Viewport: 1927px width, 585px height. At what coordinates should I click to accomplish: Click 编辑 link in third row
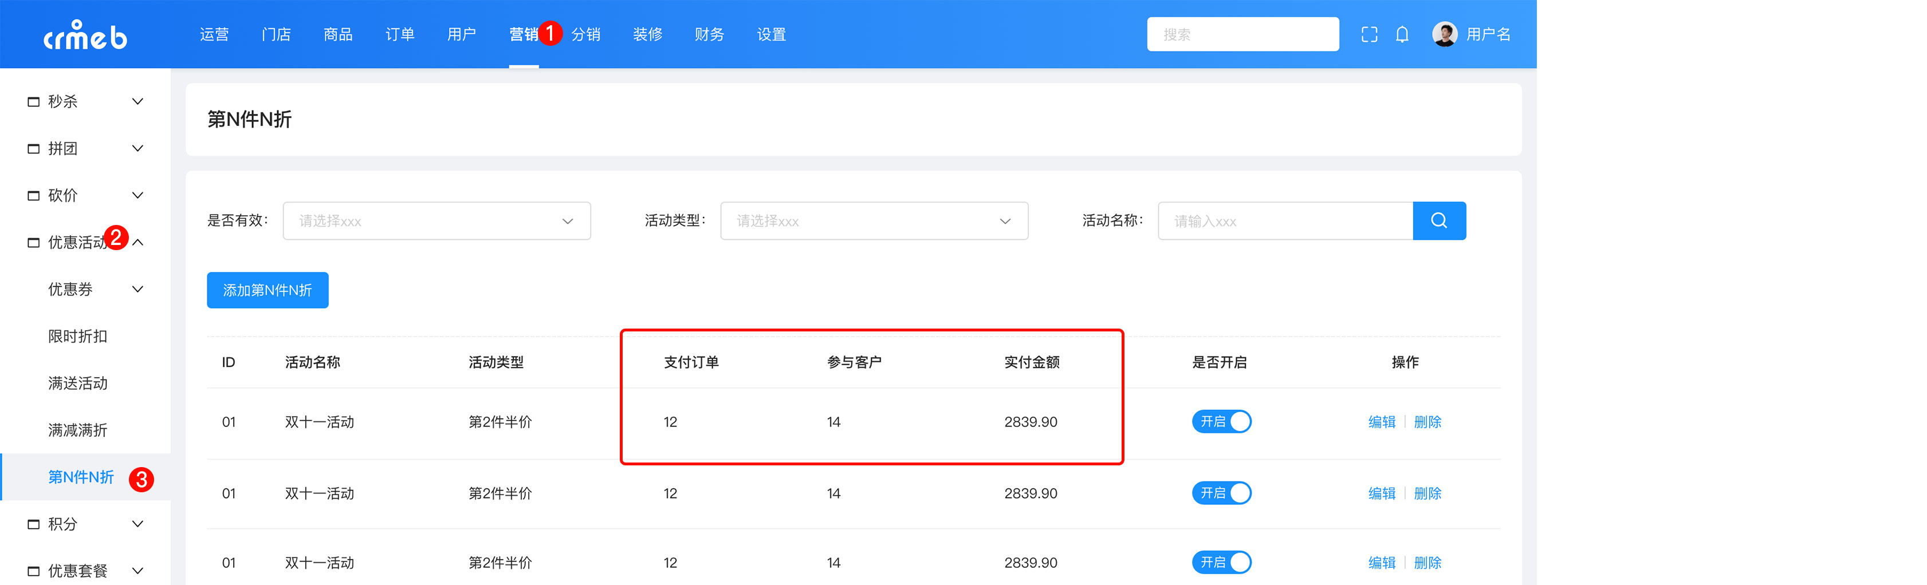tap(1382, 563)
